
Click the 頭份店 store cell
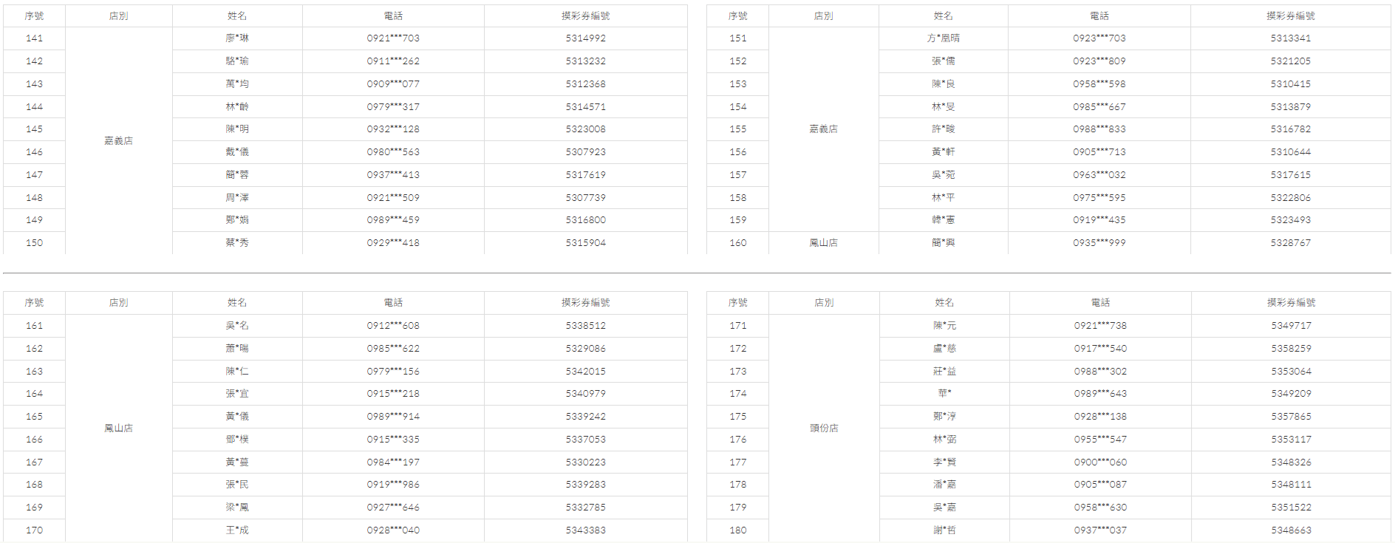point(824,428)
